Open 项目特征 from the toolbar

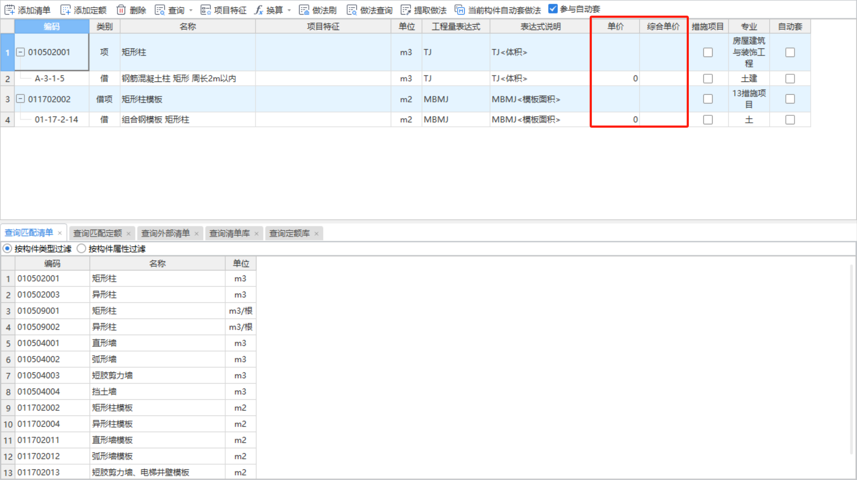tap(223, 10)
